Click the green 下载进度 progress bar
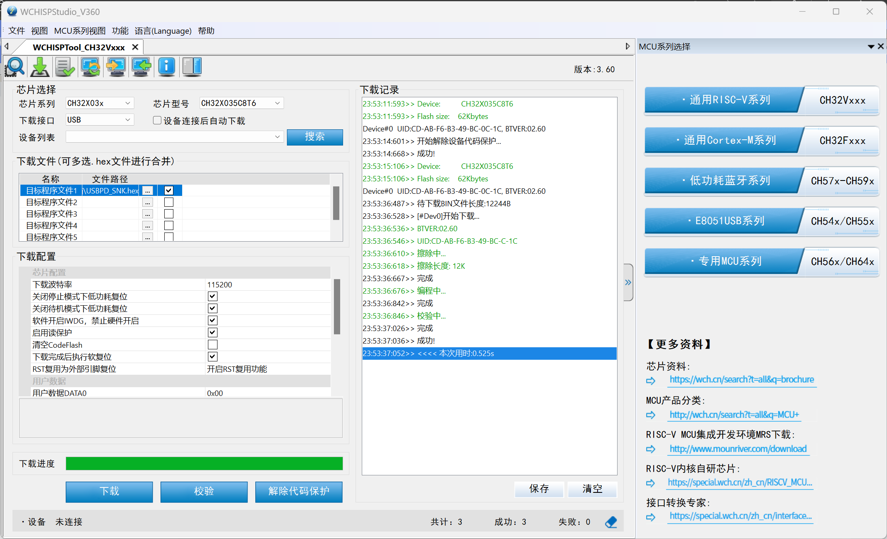Viewport: 887px width, 539px height. pyautogui.click(x=204, y=464)
